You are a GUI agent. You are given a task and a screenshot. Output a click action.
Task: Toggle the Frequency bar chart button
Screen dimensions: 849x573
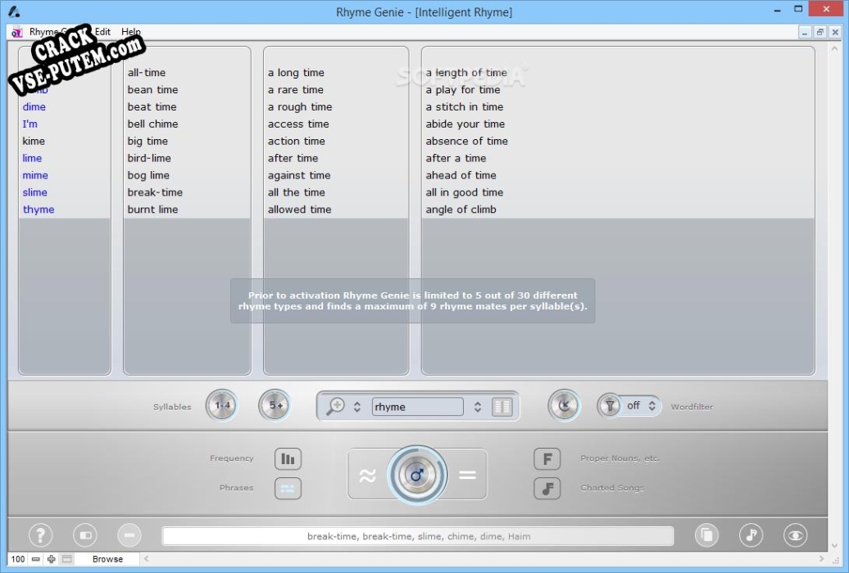[x=288, y=459]
